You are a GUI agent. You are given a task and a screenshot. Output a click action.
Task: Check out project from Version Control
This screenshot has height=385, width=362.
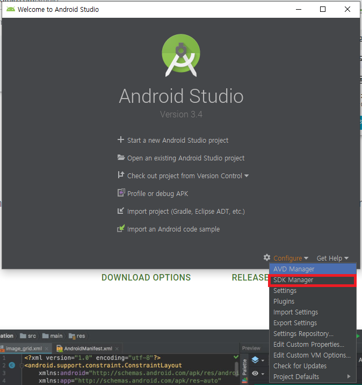185,176
